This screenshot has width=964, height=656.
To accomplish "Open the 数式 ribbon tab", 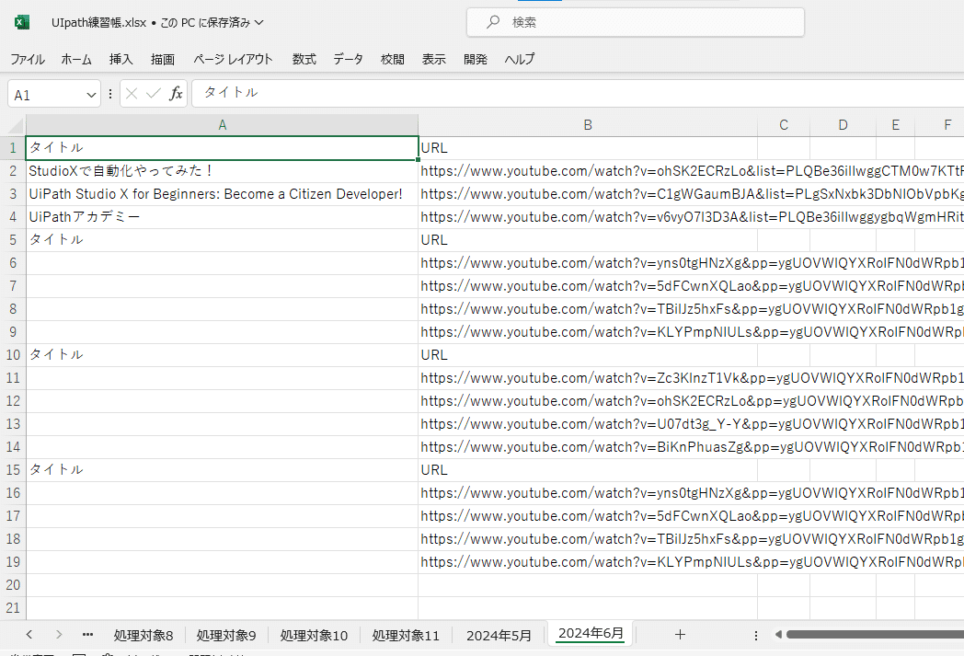I will click(x=304, y=59).
